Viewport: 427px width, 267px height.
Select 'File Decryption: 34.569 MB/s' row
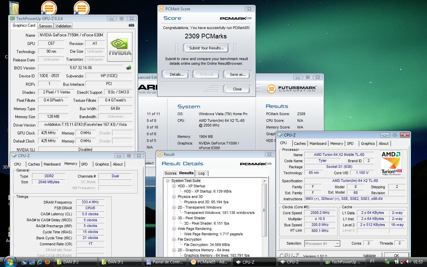tap(207, 245)
